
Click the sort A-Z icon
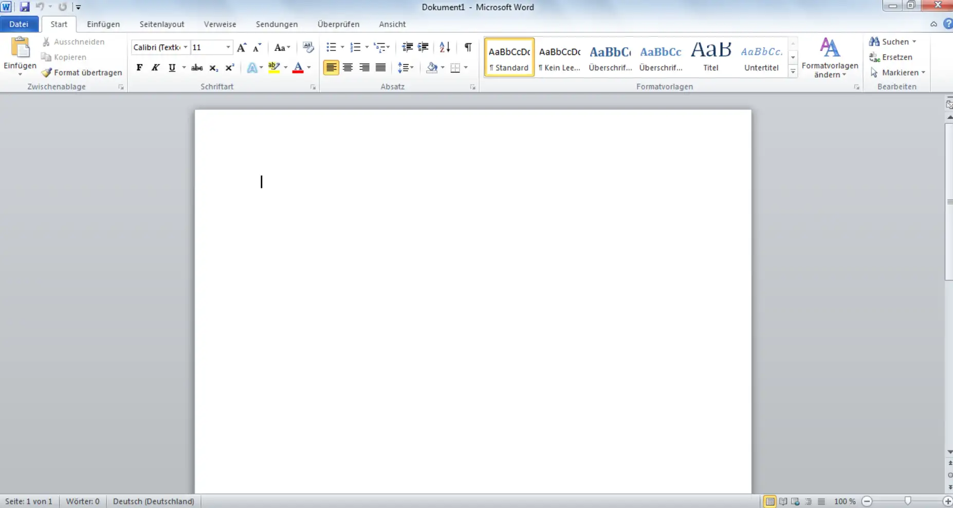445,47
